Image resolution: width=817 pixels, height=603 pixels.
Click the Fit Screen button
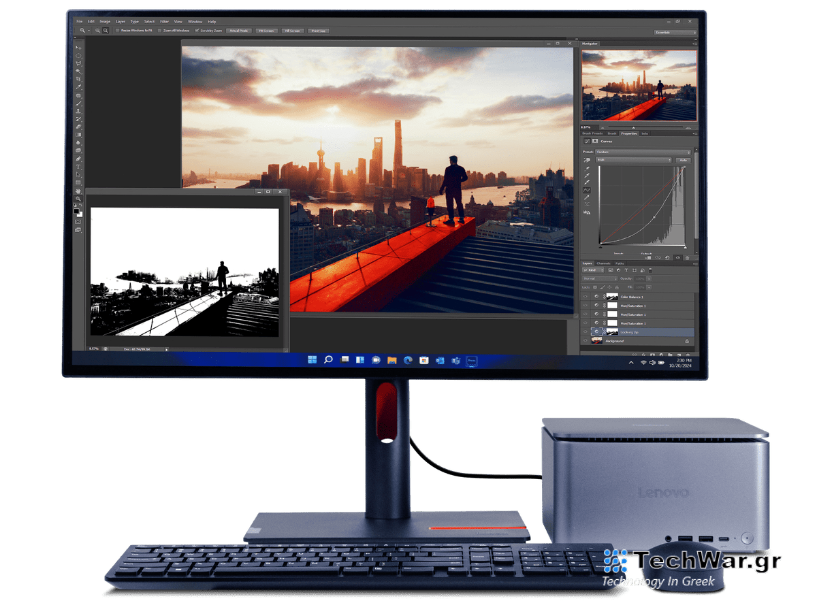tap(266, 30)
